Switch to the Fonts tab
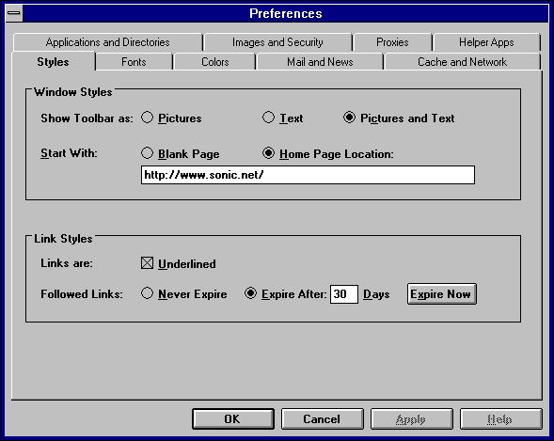554x441 pixels. (134, 62)
